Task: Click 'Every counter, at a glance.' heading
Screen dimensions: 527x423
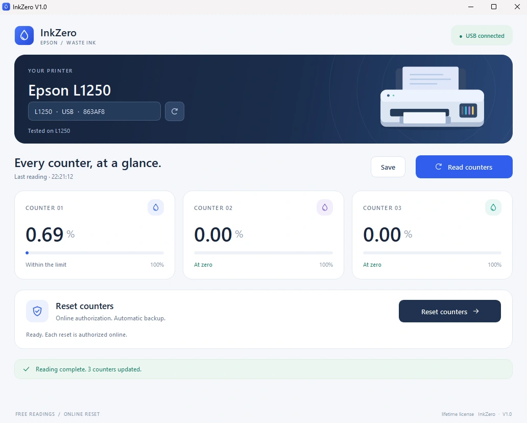Action: [x=88, y=163]
